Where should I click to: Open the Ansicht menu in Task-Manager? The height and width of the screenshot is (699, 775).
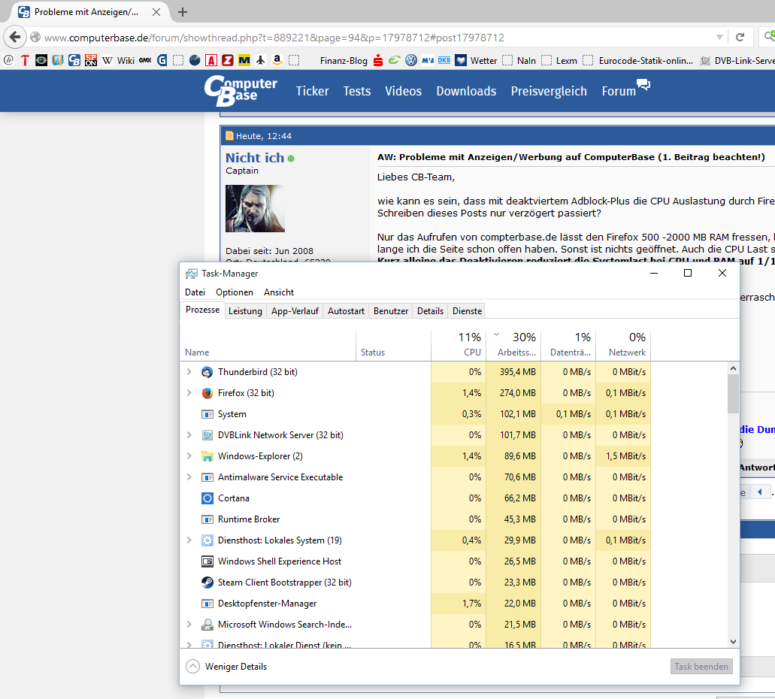coord(279,292)
